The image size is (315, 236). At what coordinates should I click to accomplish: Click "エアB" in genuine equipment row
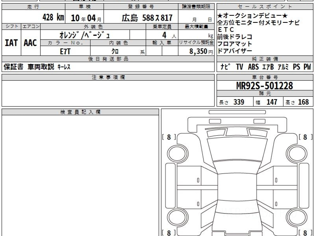[x=268, y=67]
